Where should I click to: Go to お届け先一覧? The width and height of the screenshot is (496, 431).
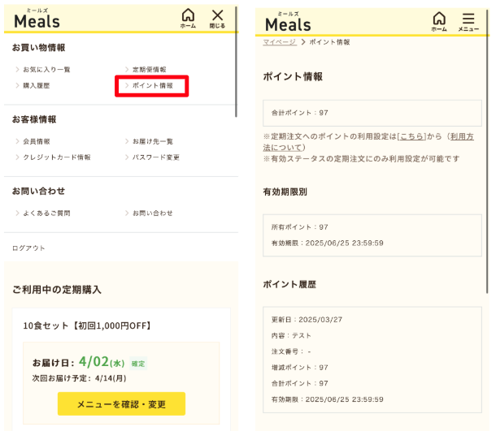click(153, 141)
